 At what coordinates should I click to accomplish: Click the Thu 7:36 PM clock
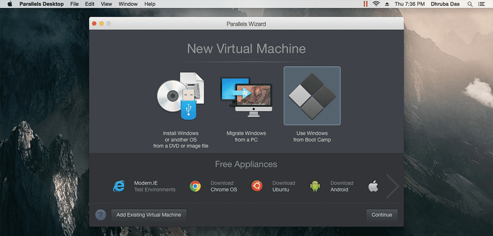point(410,4)
